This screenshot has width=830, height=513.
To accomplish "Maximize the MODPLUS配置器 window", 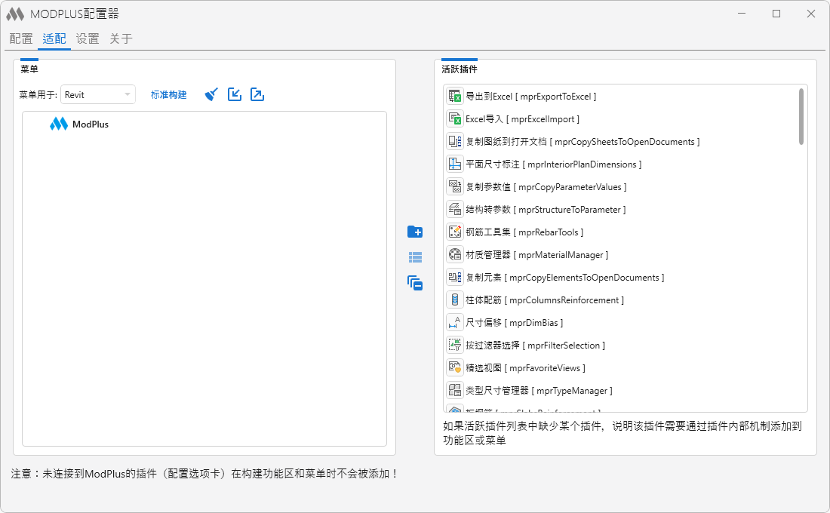I will pos(776,14).
